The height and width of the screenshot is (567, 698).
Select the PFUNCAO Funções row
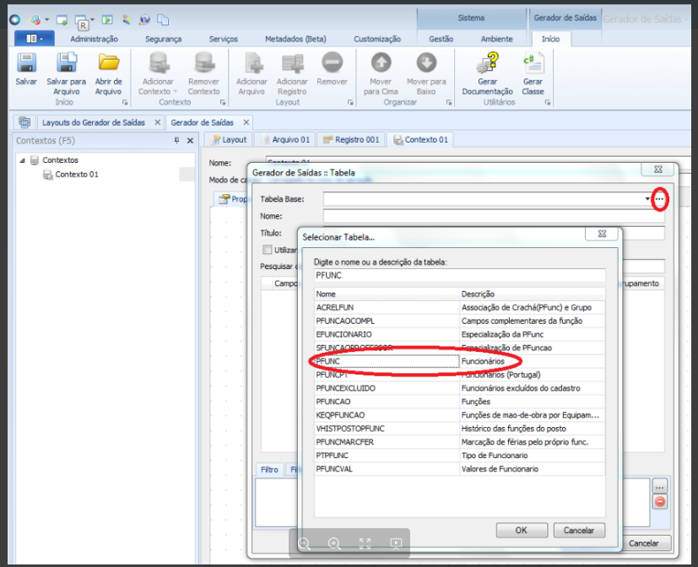(459, 402)
